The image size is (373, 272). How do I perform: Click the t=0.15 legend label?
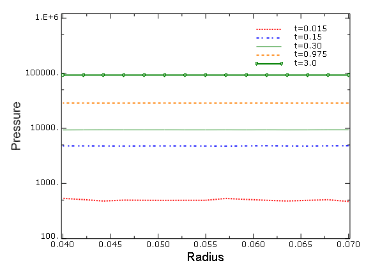point(308,37)
